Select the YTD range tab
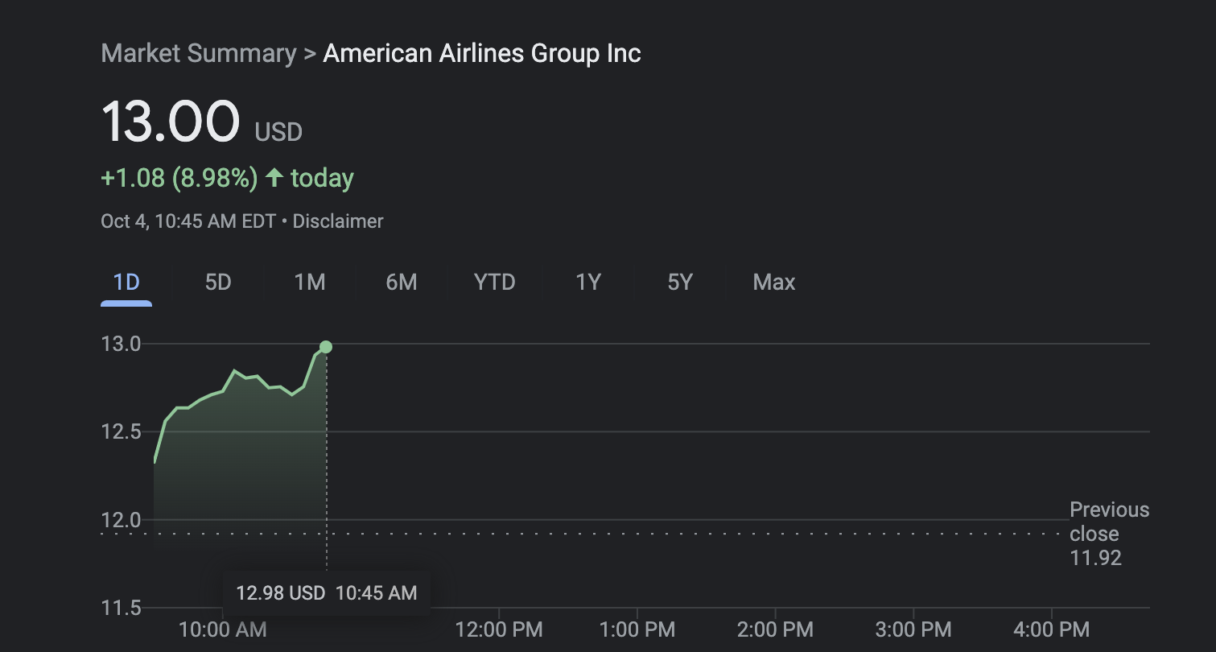The width and height of the screenshot is (1216, 652). coord(494,283)
